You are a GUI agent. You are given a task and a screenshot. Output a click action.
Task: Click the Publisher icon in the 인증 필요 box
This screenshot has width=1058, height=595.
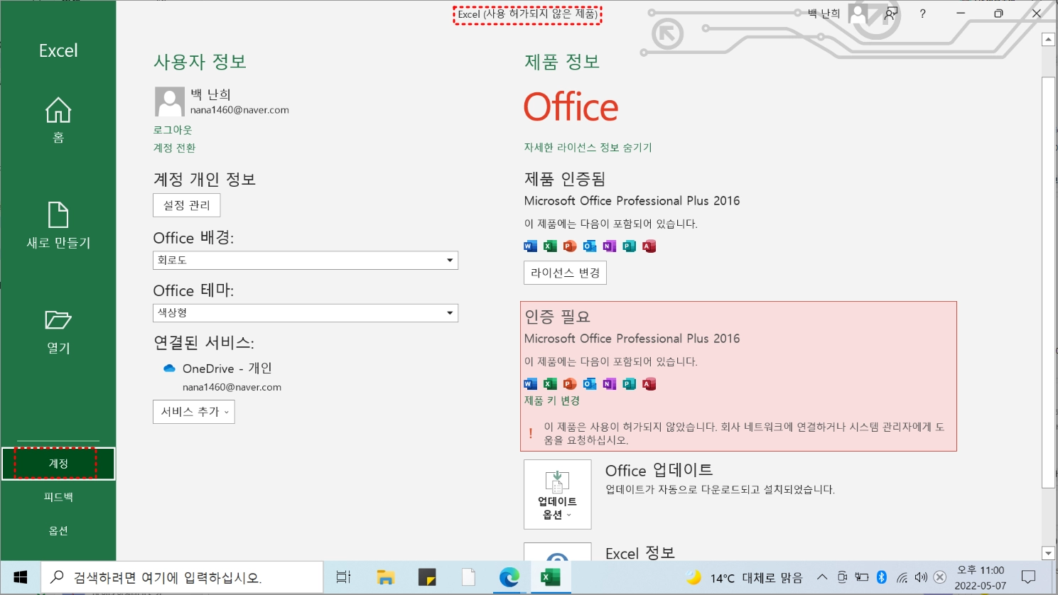point(630,384)
